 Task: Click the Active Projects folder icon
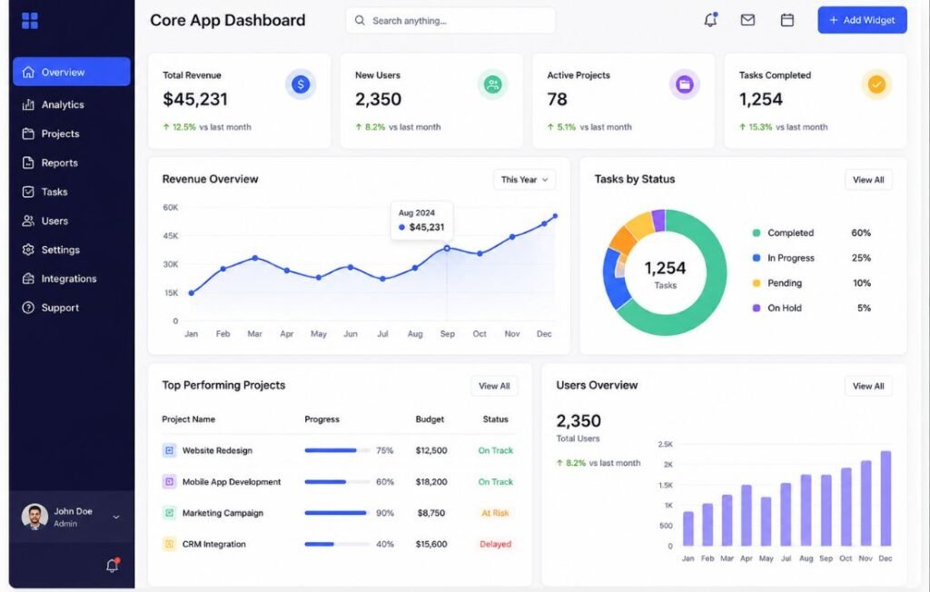(685, 84)
